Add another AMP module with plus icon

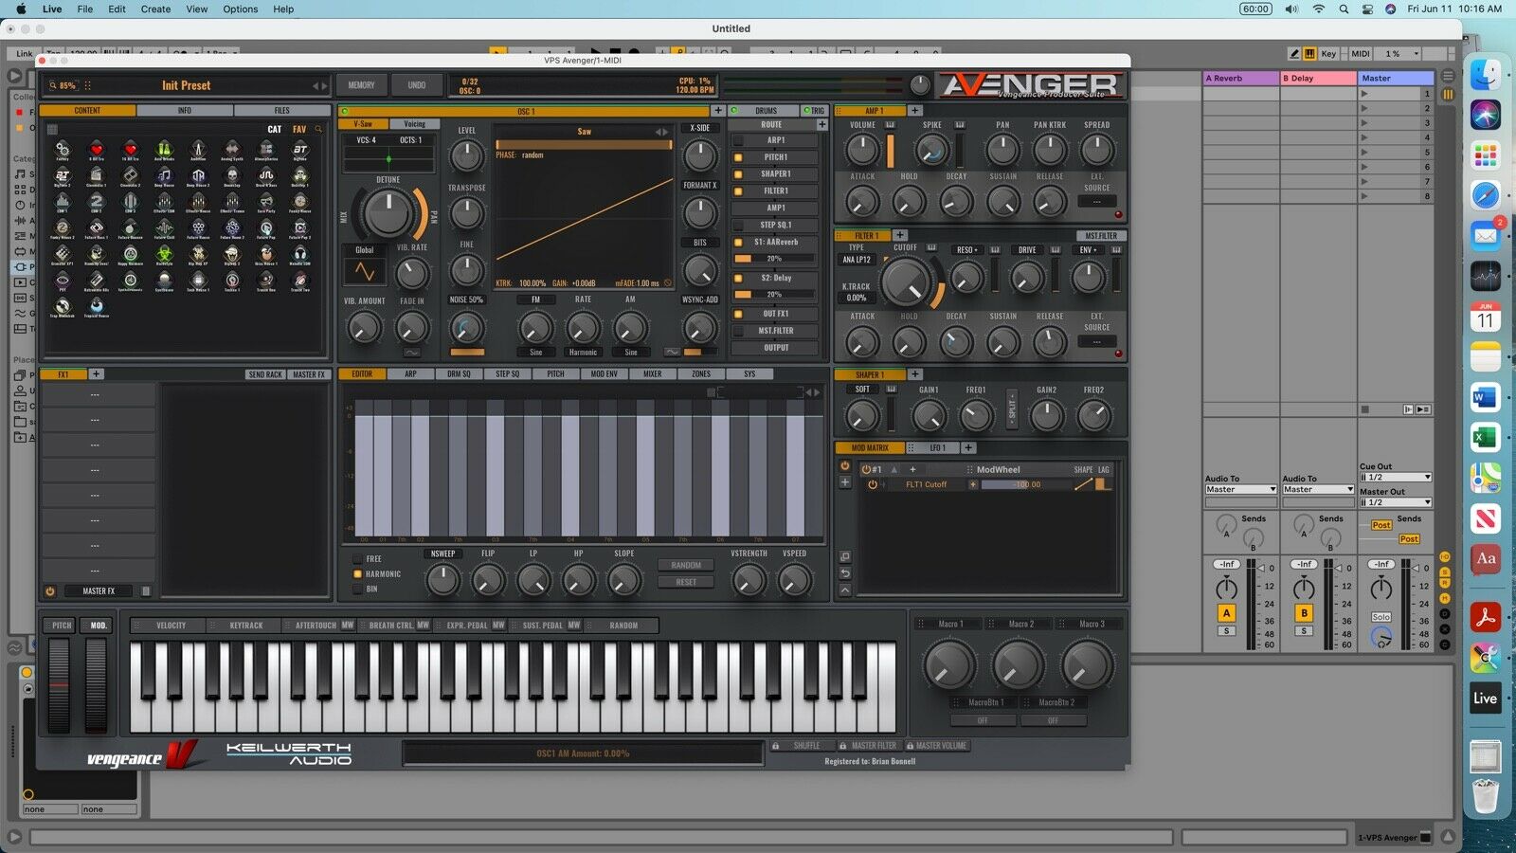tap(915, 111)
